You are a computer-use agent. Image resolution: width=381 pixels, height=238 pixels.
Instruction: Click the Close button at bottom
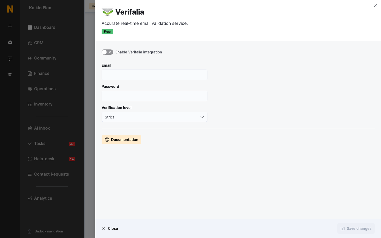[x=110, y=228]
